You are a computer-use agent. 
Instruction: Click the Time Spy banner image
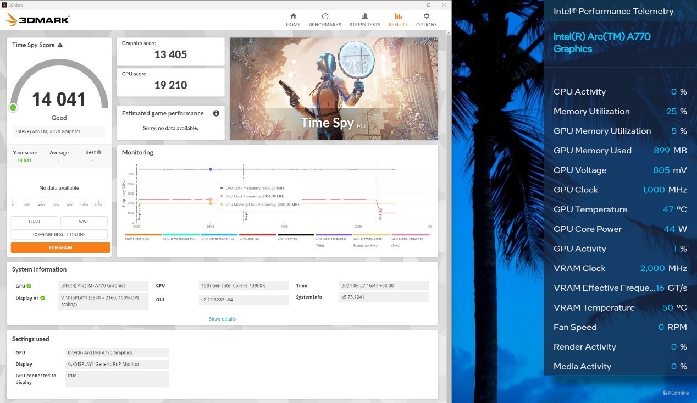click(x=334, y=89)
